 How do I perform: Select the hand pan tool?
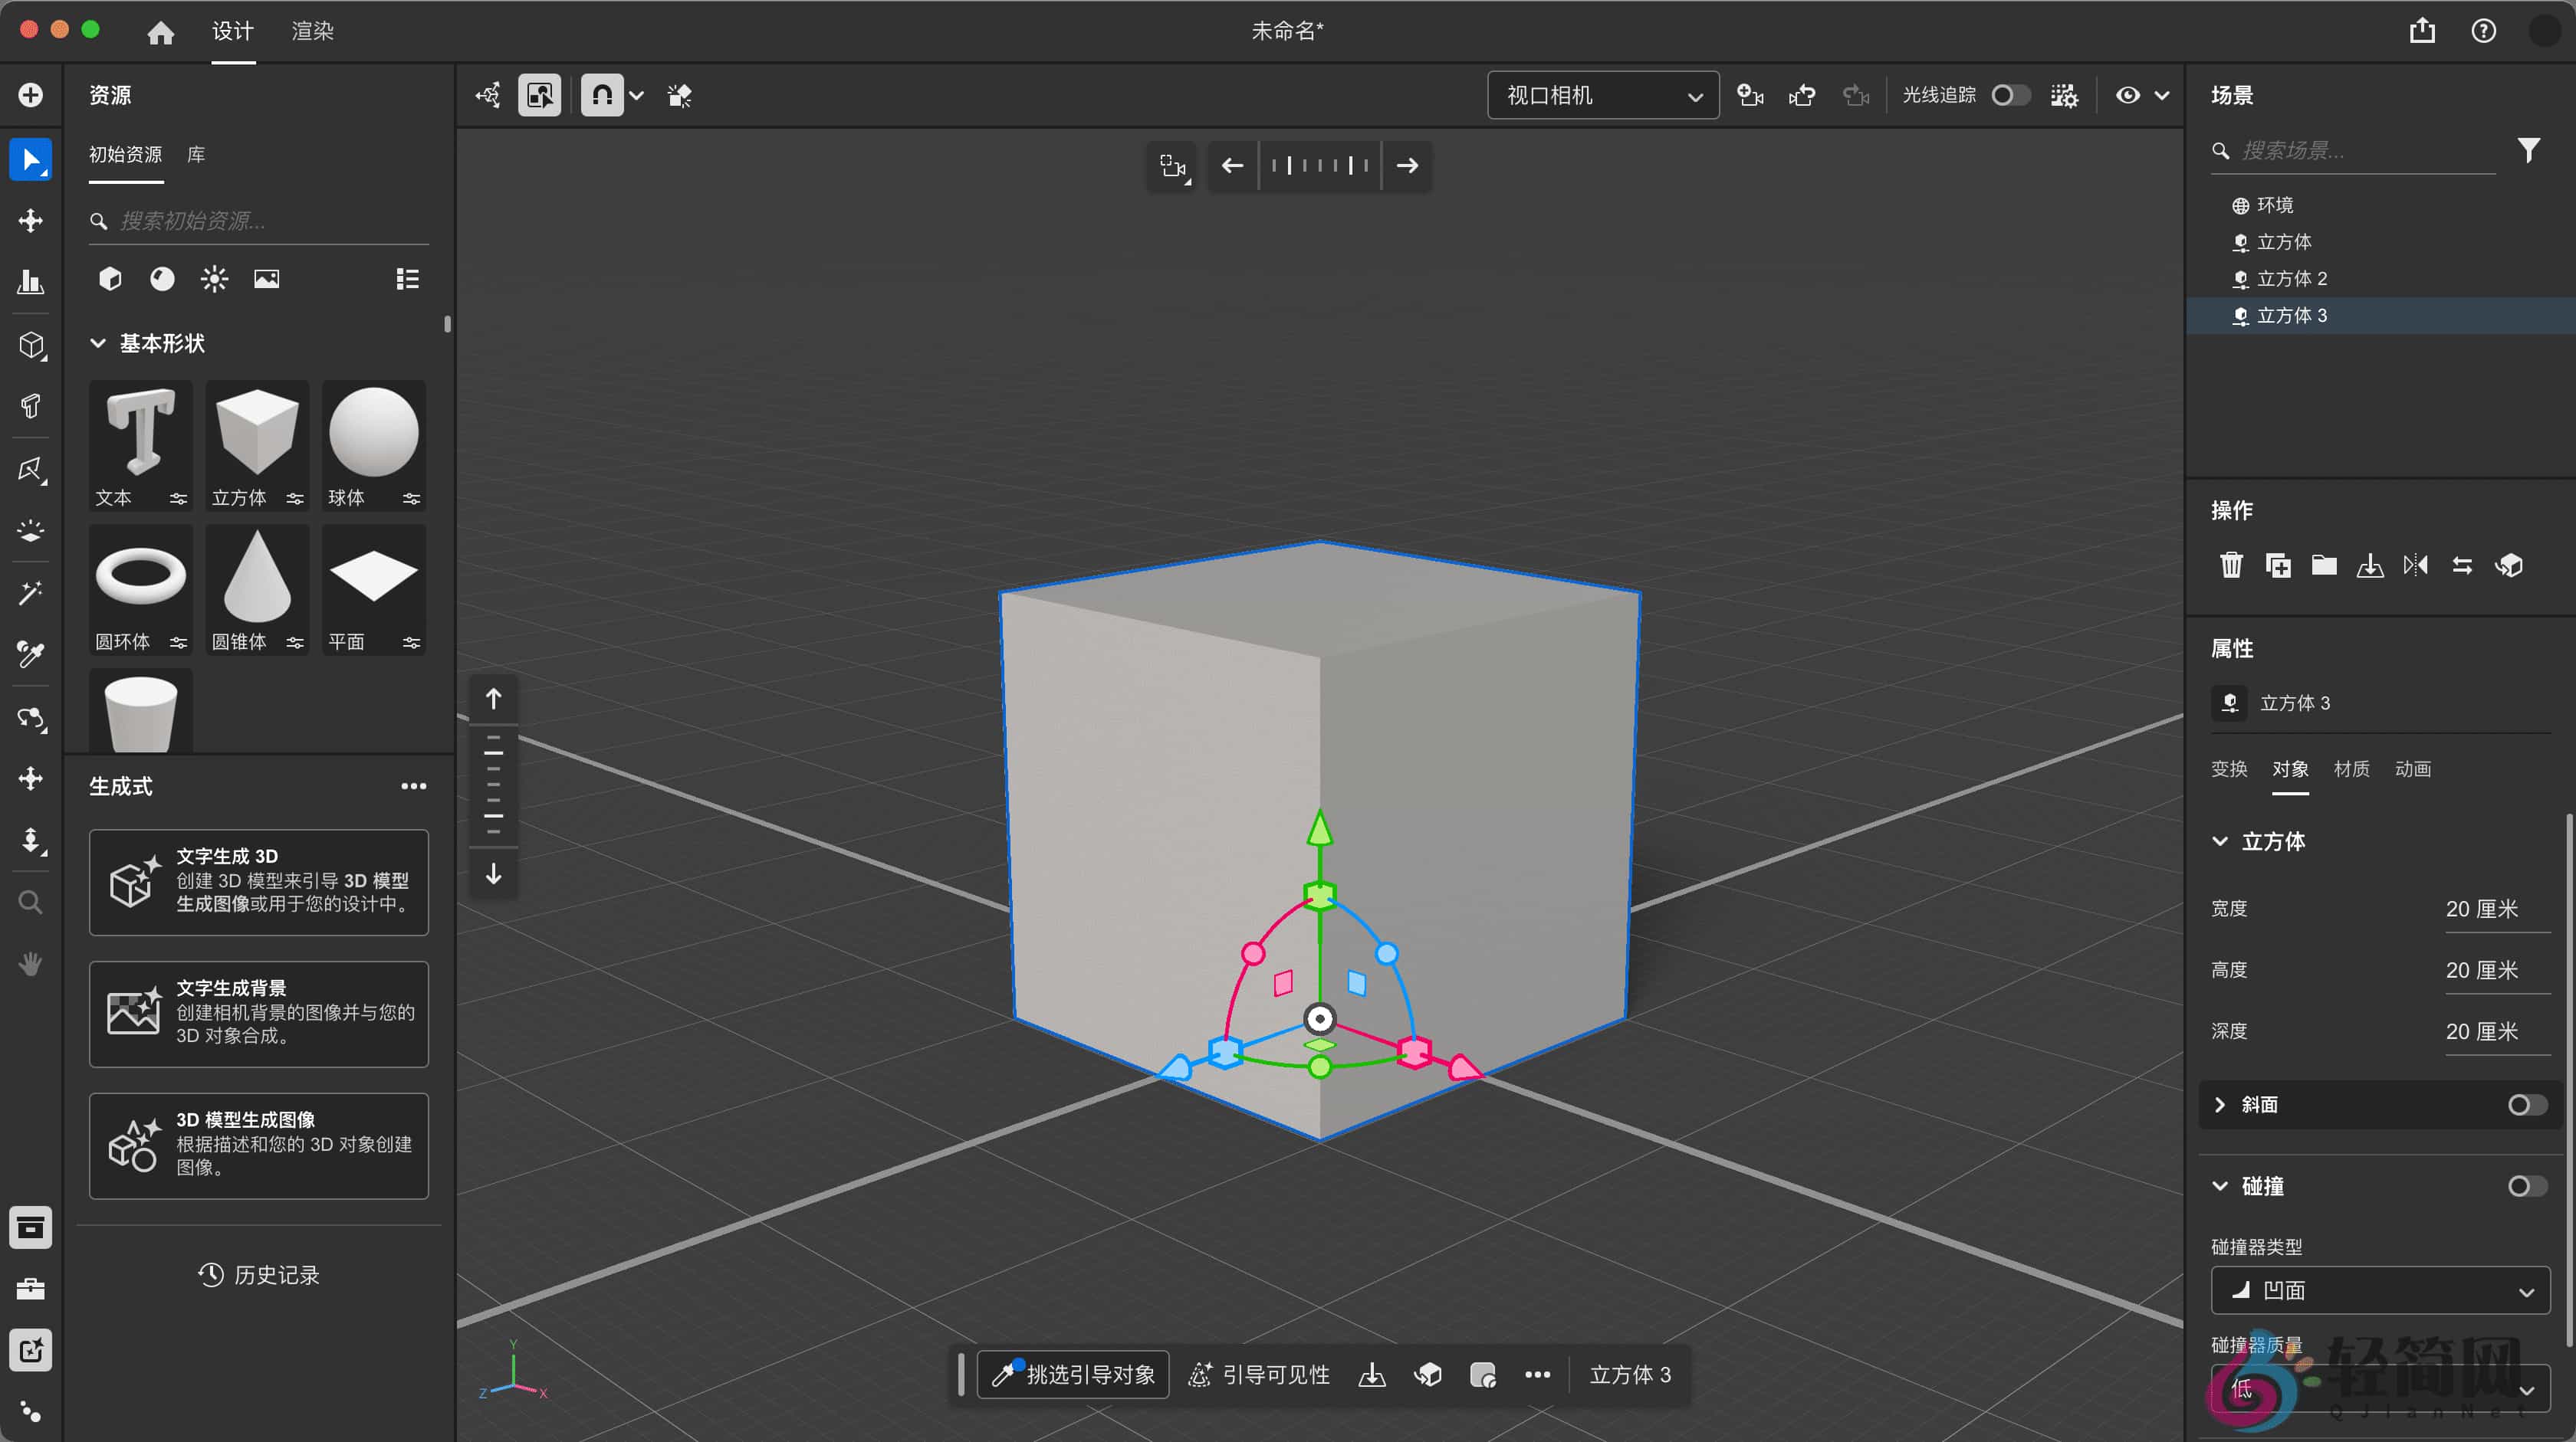pos(30,963)
